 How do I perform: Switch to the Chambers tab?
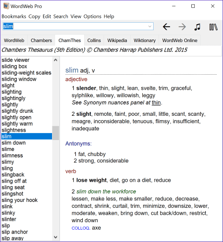[41, 40]
